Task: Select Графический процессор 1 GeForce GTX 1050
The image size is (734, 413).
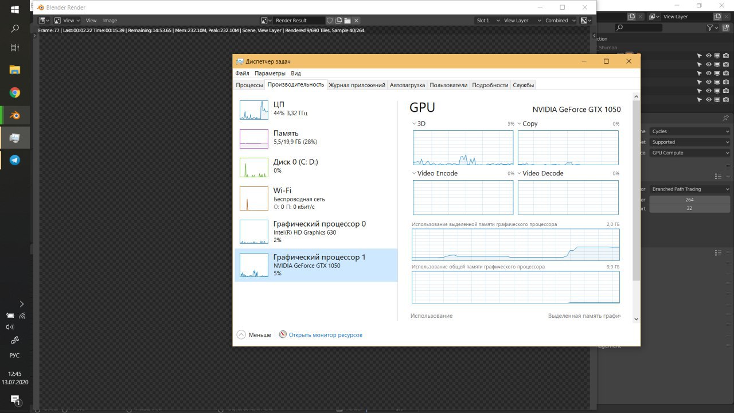Action: click(316, 265)
